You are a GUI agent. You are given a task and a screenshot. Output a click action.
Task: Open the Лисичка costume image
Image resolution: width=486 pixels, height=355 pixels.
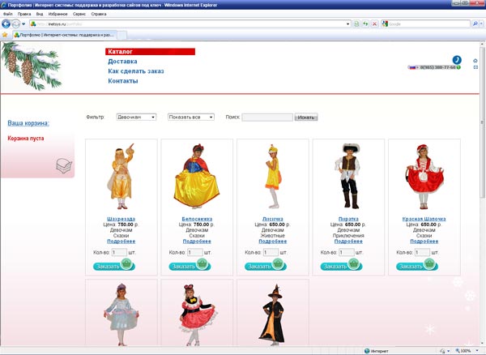[273, 176]
